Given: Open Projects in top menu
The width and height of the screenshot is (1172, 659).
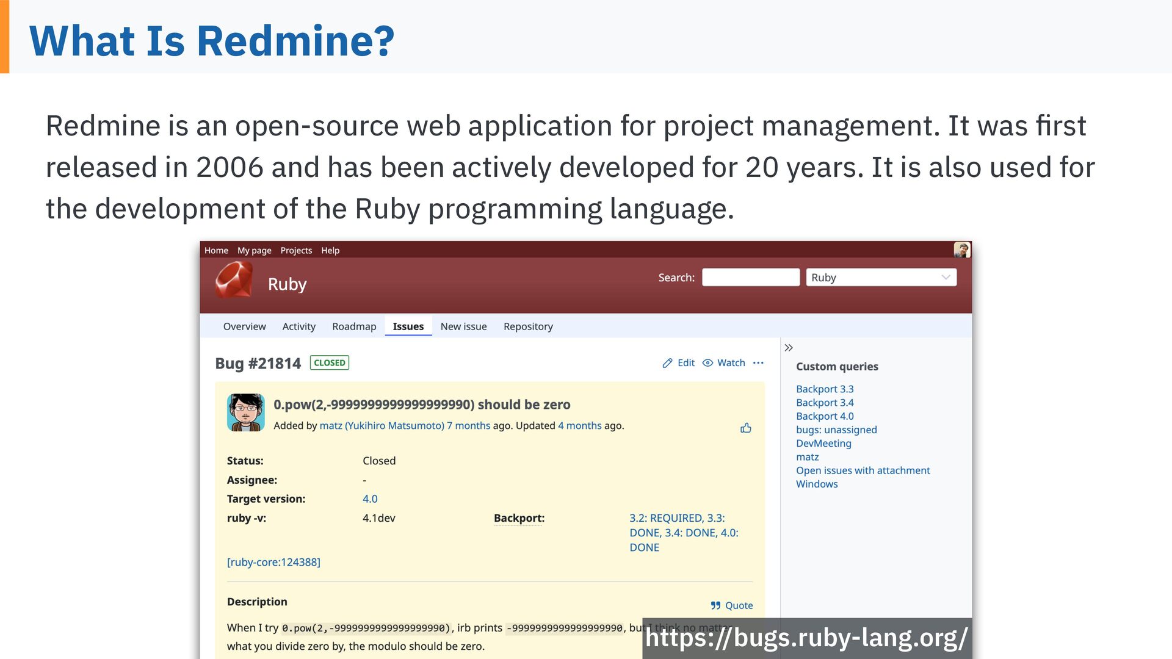Looking at the screenshot, I should pos(296,250).
